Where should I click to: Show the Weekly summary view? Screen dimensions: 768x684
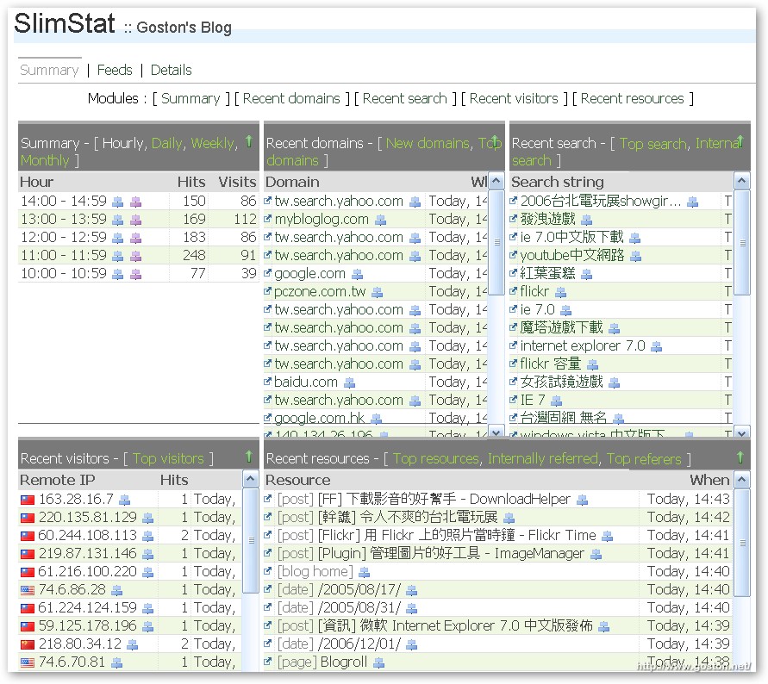point(213,143)
